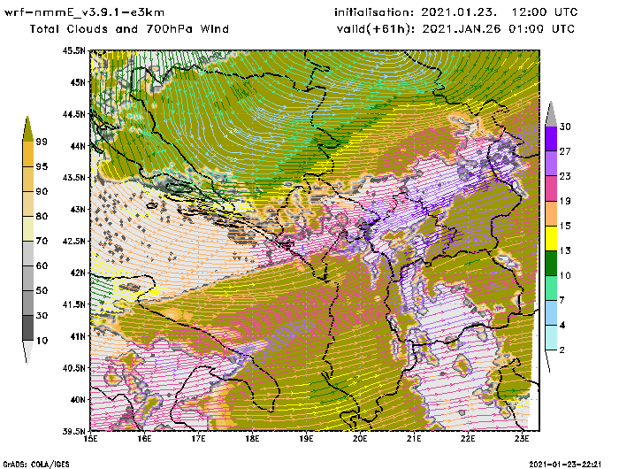The image size is (619, 469).
Task: Select the '80' cloud legend value
Action: tap(42, 216)
